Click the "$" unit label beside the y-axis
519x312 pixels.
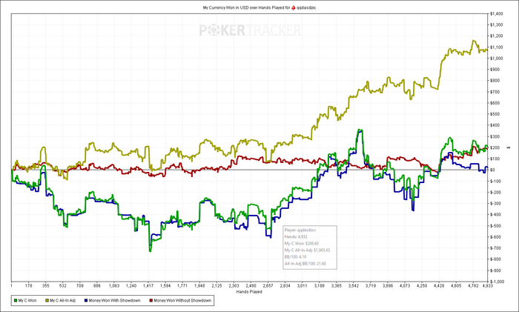tap(509, 147)
